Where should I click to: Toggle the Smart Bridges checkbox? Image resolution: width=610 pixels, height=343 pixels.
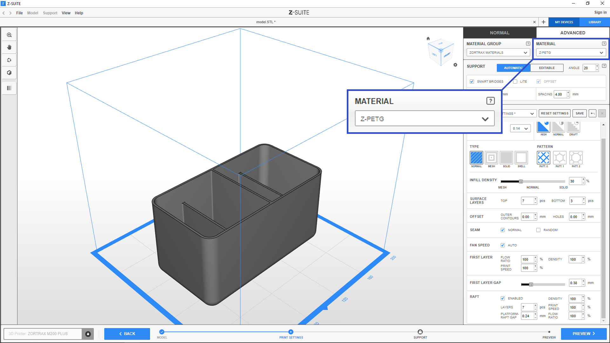click(472, 82)
